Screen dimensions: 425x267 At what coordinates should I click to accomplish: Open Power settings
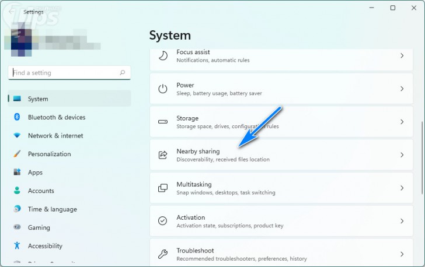(x=281, y=89)
